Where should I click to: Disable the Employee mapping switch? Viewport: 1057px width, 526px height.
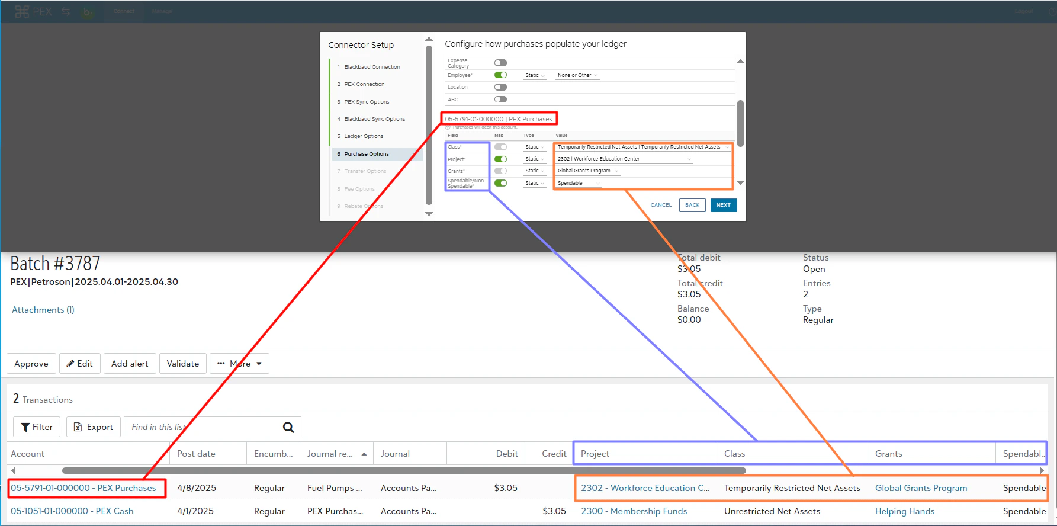click(x=500, y=75)
